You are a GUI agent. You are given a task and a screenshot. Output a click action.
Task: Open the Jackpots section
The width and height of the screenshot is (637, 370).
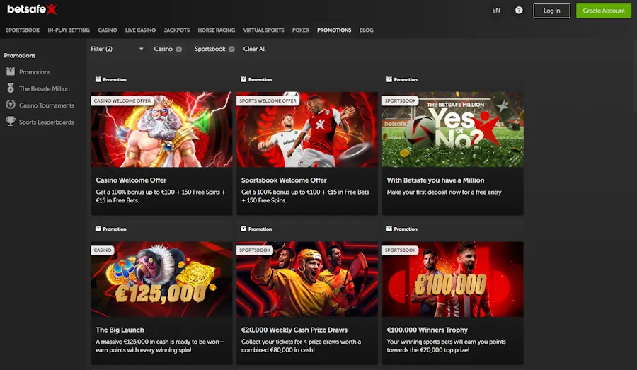(177, 30)
